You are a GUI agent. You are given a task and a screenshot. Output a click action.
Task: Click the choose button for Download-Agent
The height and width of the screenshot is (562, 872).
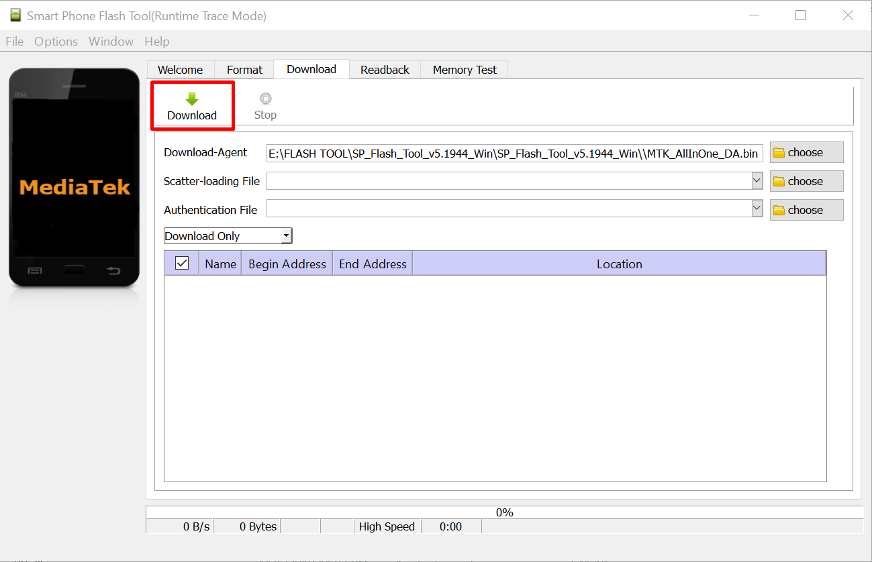point(806,152)
